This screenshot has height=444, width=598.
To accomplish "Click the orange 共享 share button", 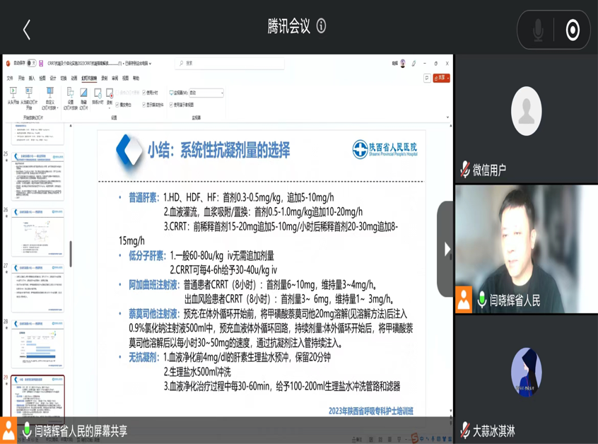I will (x=441, y=78).
